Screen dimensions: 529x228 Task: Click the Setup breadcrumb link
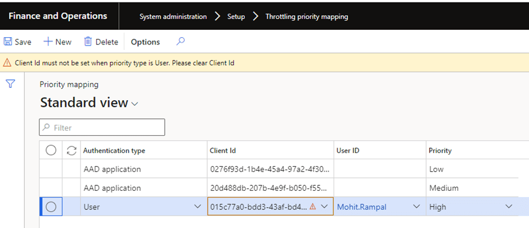click(236, 16)
